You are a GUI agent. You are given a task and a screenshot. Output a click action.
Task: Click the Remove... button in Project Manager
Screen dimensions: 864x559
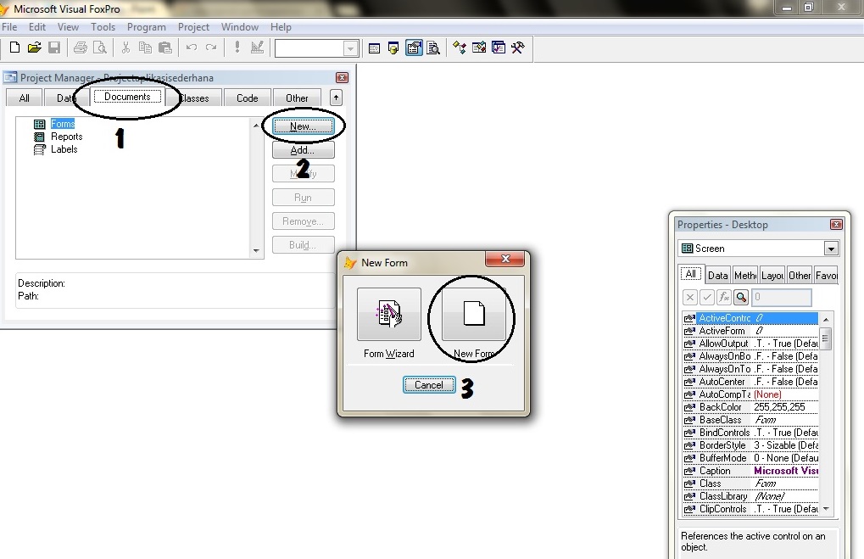[x=303, y=221]
